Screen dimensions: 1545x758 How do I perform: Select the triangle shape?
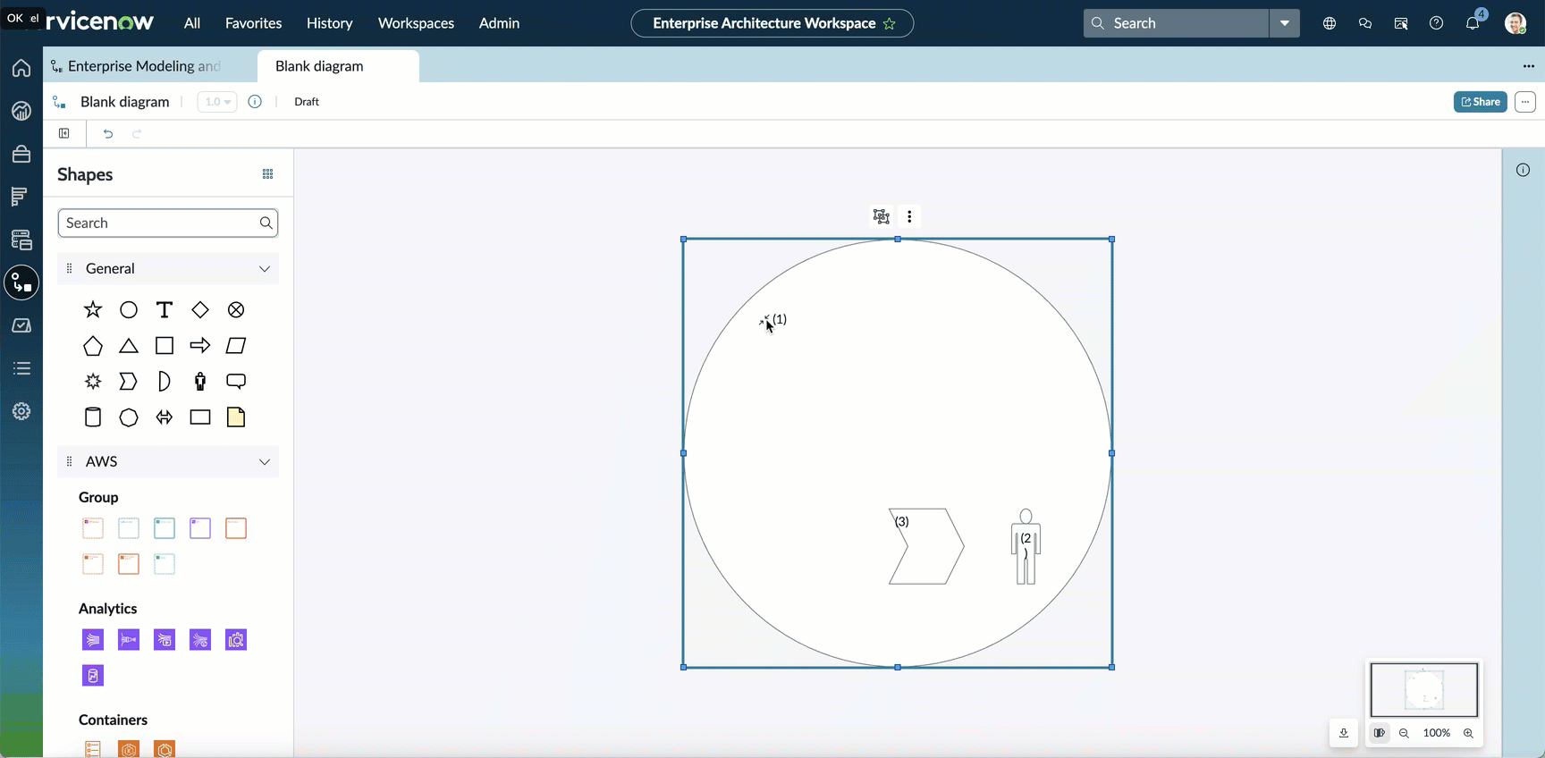pos(129,346)
